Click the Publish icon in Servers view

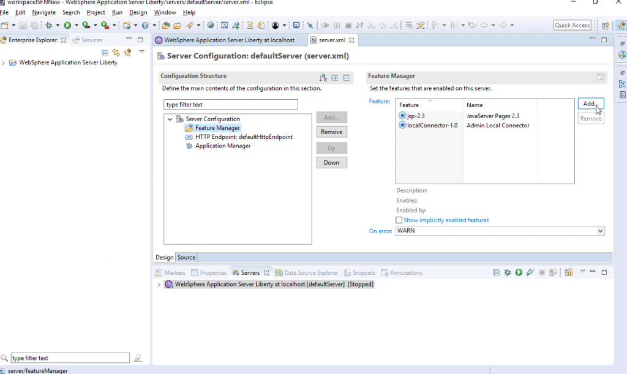pyautogui.click(x=554, y=272)
